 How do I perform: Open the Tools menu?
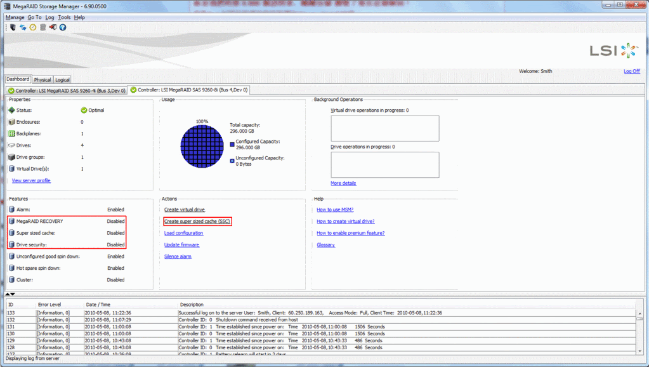click(64, 17)
